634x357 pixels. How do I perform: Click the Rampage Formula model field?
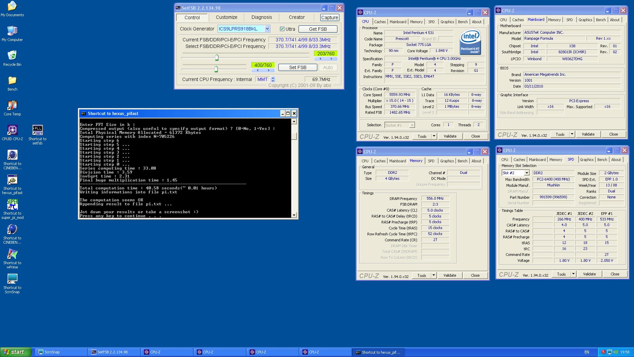[x=554, y=38]
